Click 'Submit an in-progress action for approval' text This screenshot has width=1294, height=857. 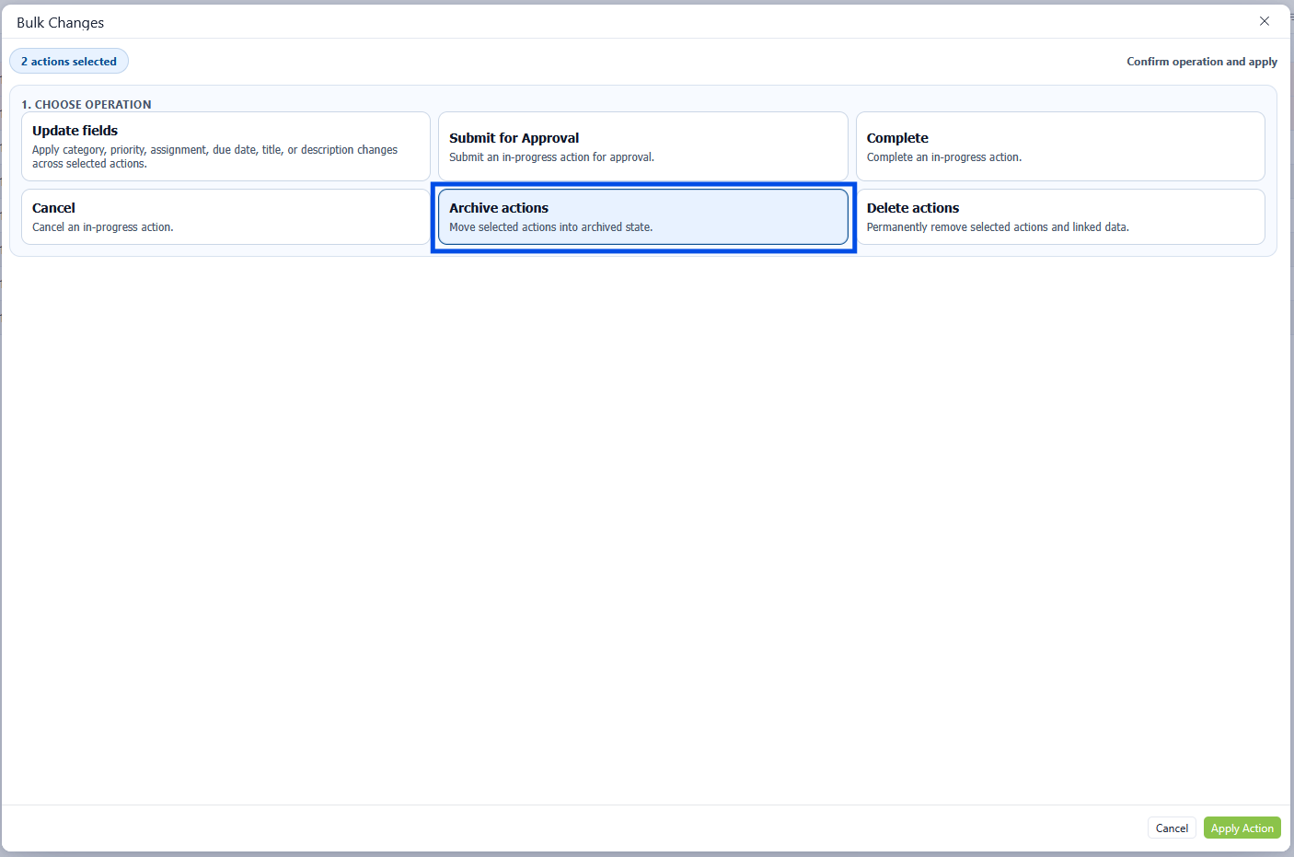[551, 157]
